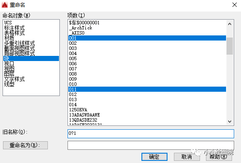Screen dimensions: 241x163
Task: Click the 帮助(H) button
Action: (x=218, y=157)
